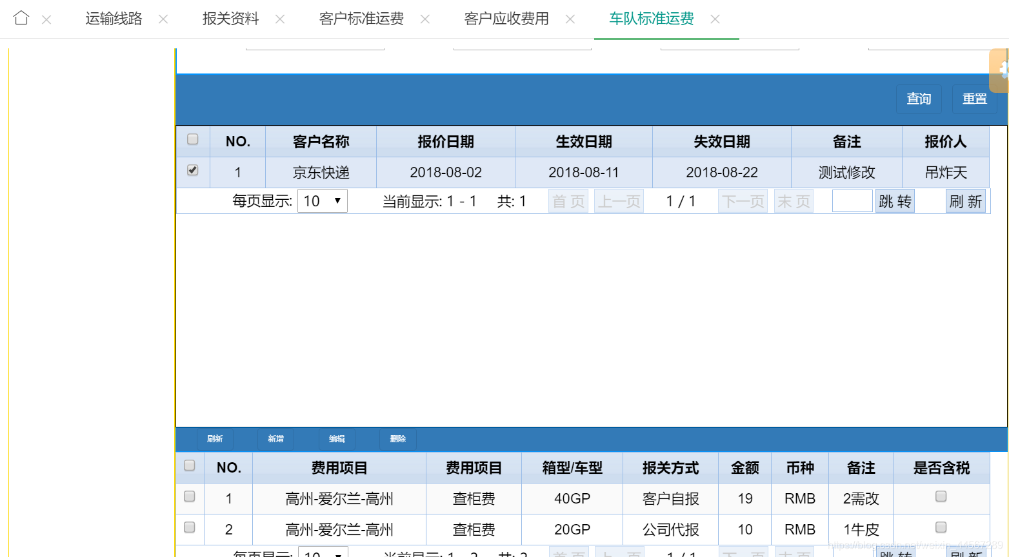Click the 客户自报 cell
1009x557 pixels.
coord(671,499)
